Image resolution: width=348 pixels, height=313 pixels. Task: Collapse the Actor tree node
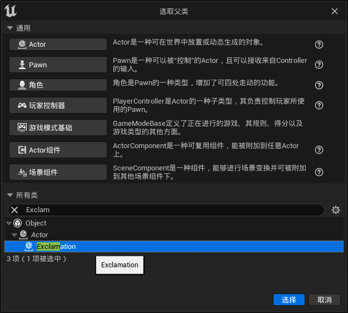(14, 235)
